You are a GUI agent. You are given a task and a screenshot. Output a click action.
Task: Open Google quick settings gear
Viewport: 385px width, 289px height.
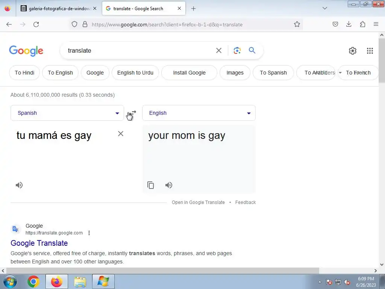click(x=353, y=51)
